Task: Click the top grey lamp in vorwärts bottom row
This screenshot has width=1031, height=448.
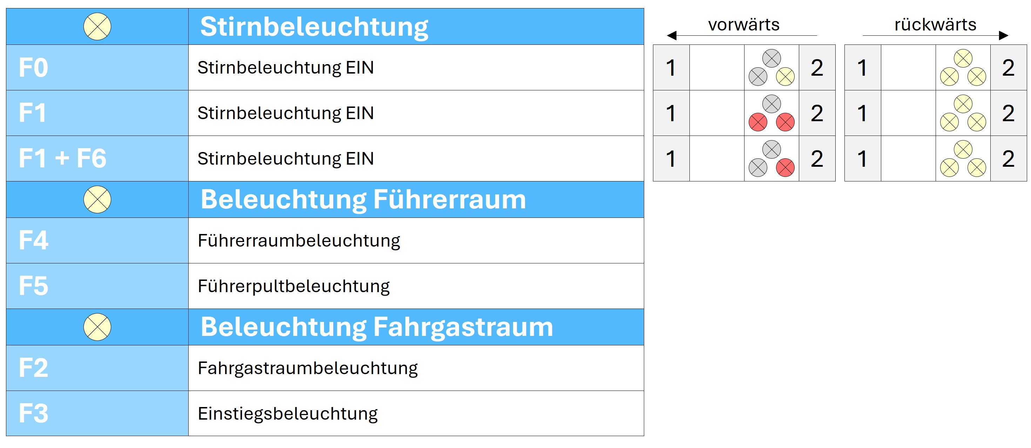Action: (x=771, y=150)
